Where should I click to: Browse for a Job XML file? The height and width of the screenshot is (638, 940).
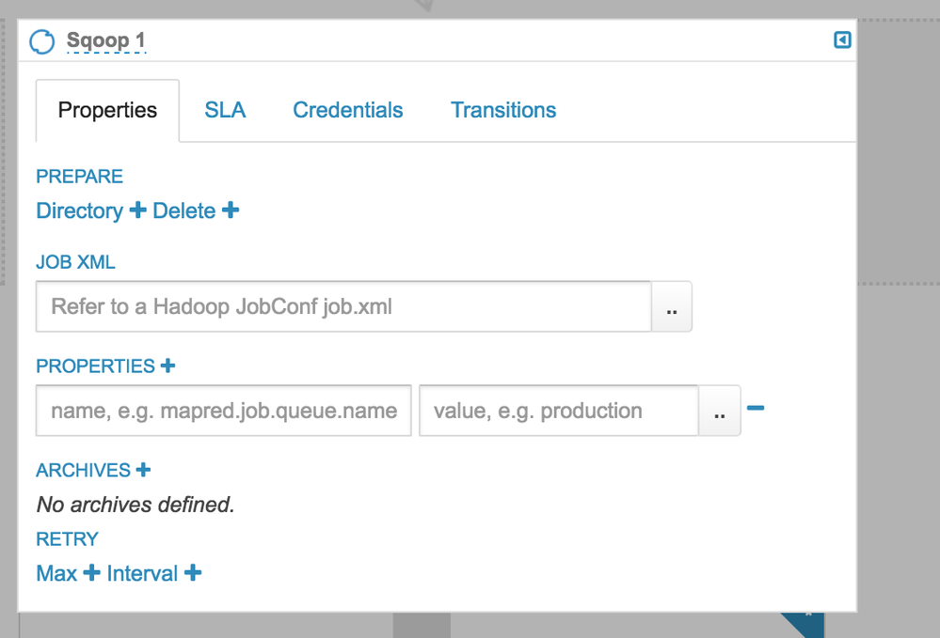click(x=672, y=307)
